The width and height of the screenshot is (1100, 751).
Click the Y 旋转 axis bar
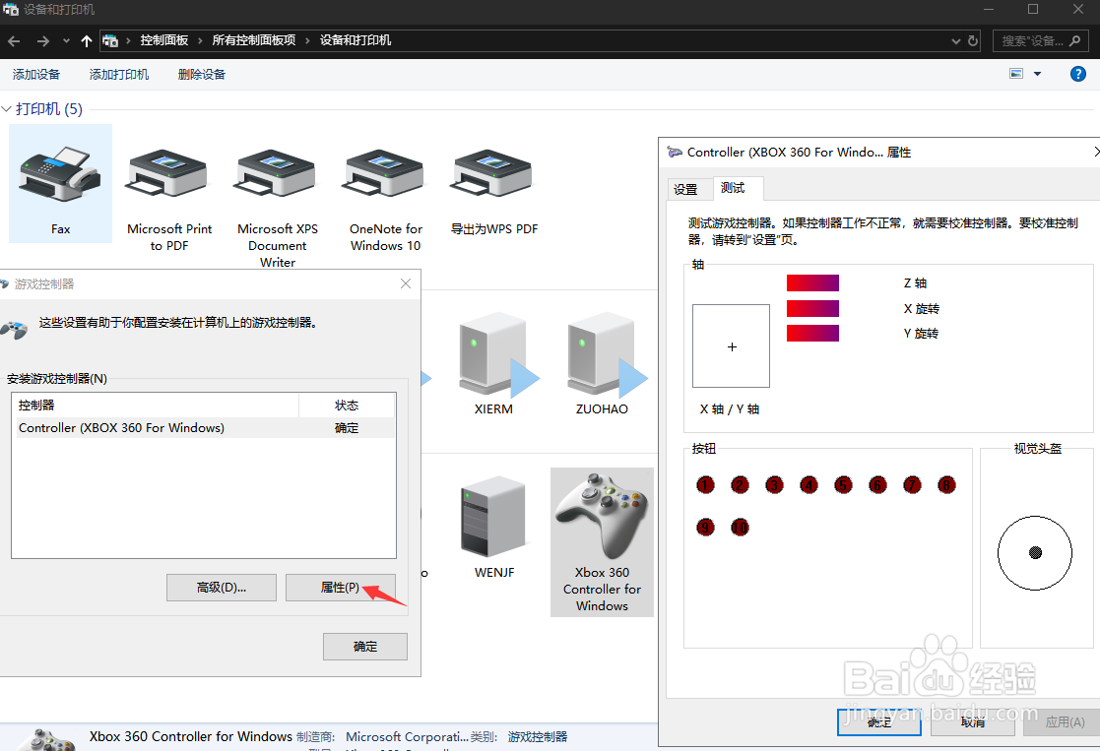pos(812,333)
